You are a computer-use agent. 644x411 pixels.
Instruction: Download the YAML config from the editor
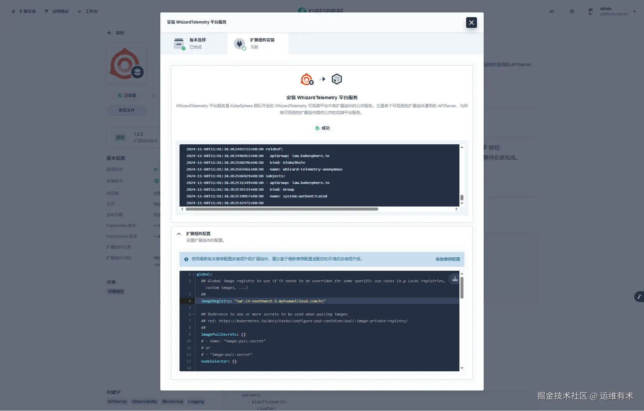point(455,279)
